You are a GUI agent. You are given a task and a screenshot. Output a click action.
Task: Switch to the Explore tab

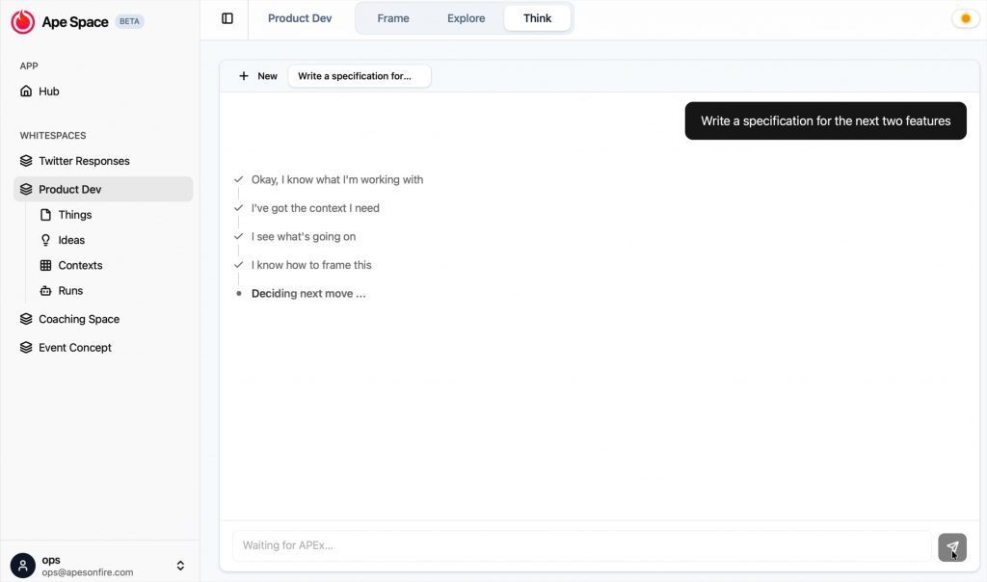pyautogui.click(x=466, y=18)
